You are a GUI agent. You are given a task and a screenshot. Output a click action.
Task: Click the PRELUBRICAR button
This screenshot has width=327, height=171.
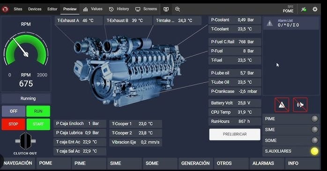[235, 134]
